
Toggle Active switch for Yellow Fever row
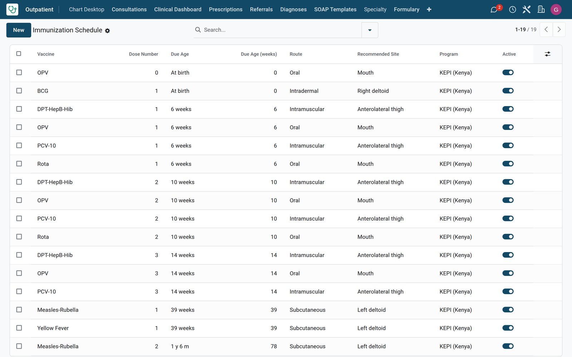(508, 328)
